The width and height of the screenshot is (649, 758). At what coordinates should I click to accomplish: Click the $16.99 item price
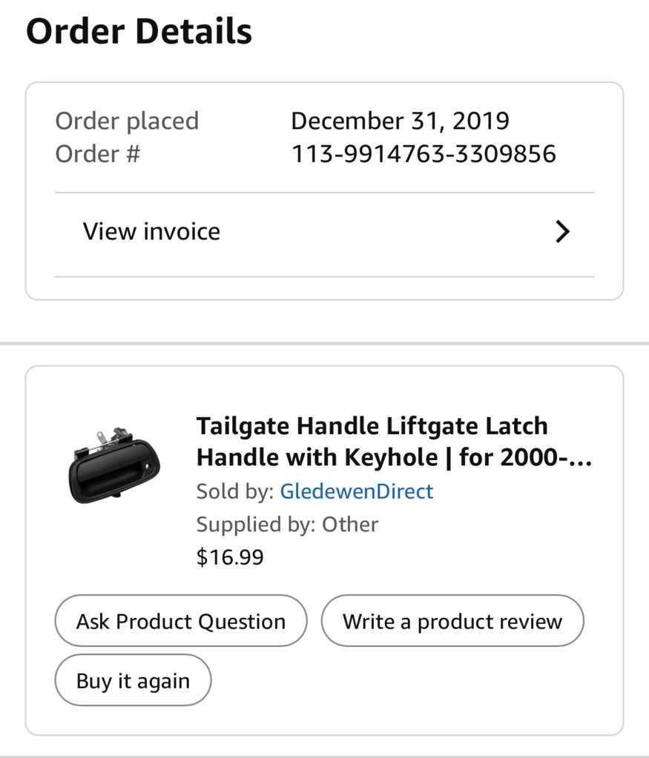pos(230,557)
